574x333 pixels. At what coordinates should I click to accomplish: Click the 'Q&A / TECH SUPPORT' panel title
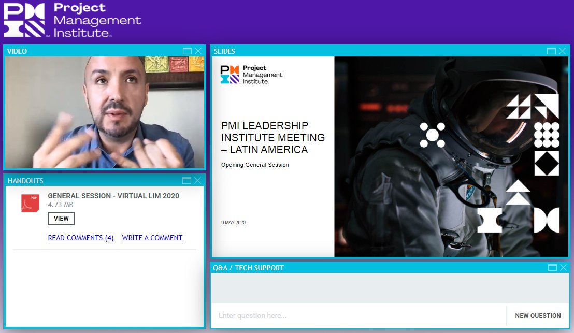point(248,268)
